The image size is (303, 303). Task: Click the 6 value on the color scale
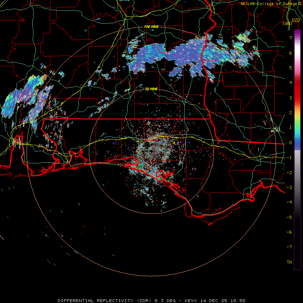(x=291, y=53)
